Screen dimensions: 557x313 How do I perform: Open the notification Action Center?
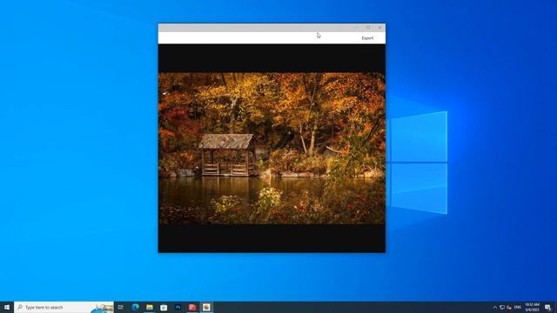(548, 307)
